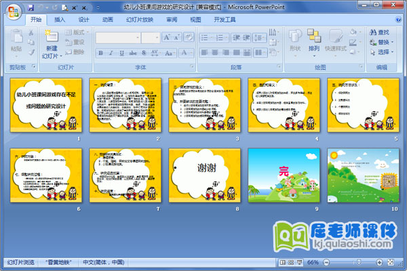Click the Arrange (排列) icon

313,39
